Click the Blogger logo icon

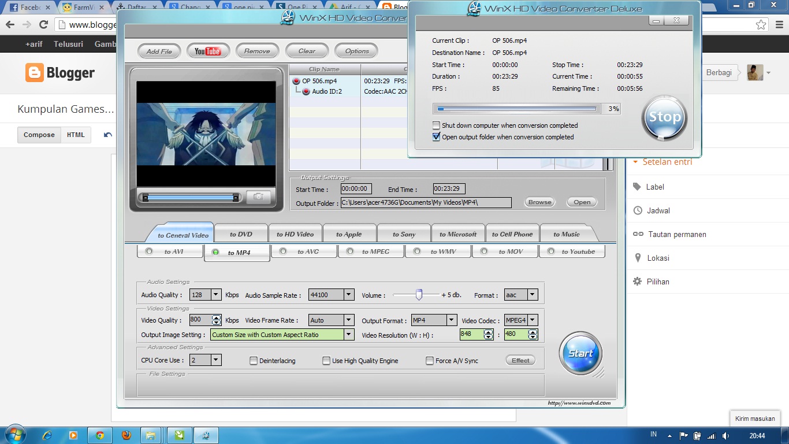[x=35, y=73]
